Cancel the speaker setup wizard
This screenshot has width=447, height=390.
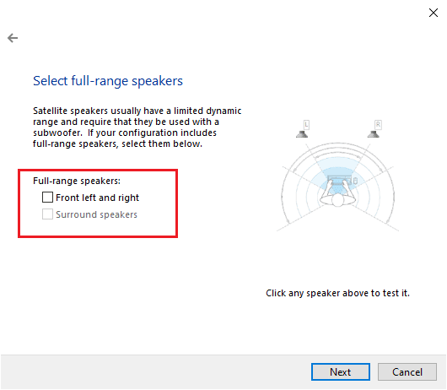click(x=407, y=371)
